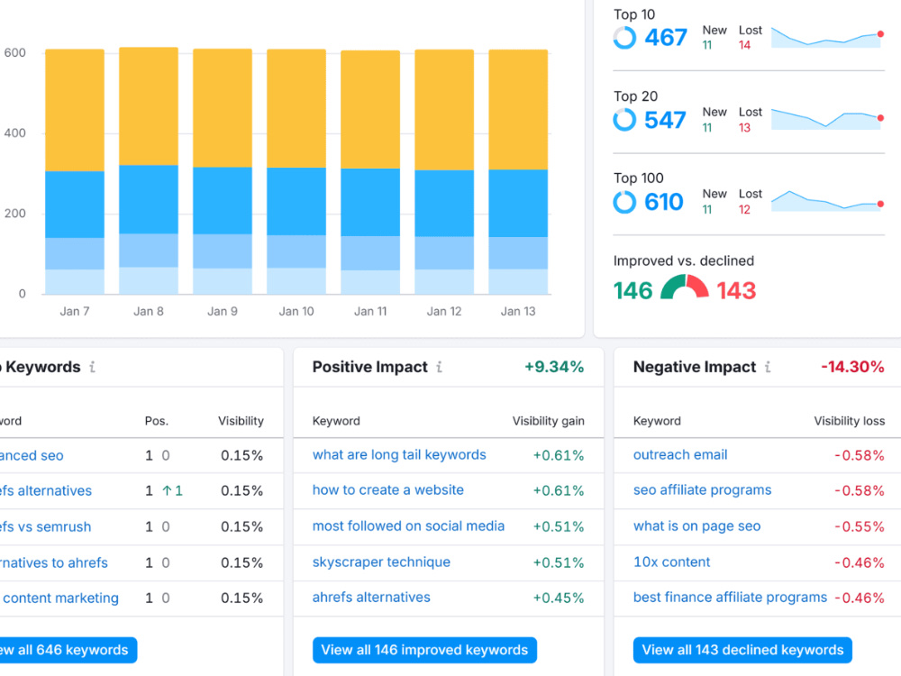Click the Positive Impact info icon
Viewport: 901px width, 676px height.
pos(439,367)
